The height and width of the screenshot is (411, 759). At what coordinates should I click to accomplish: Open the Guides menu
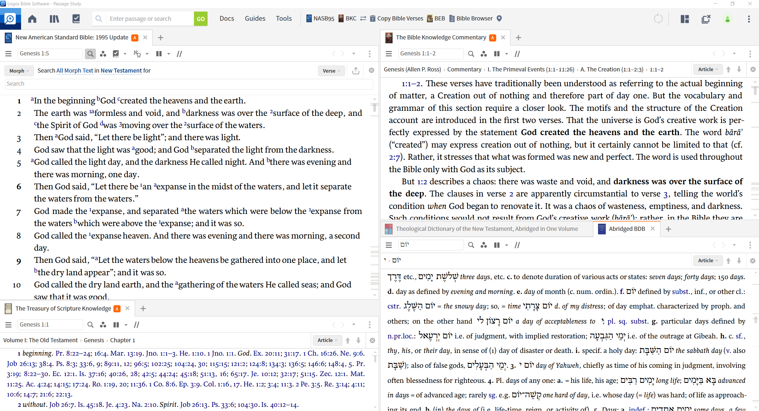[255, 18]
